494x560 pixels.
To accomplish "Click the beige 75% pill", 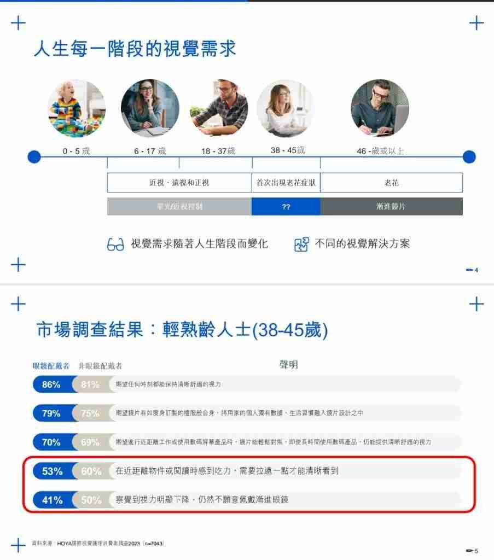I will 91,413.
